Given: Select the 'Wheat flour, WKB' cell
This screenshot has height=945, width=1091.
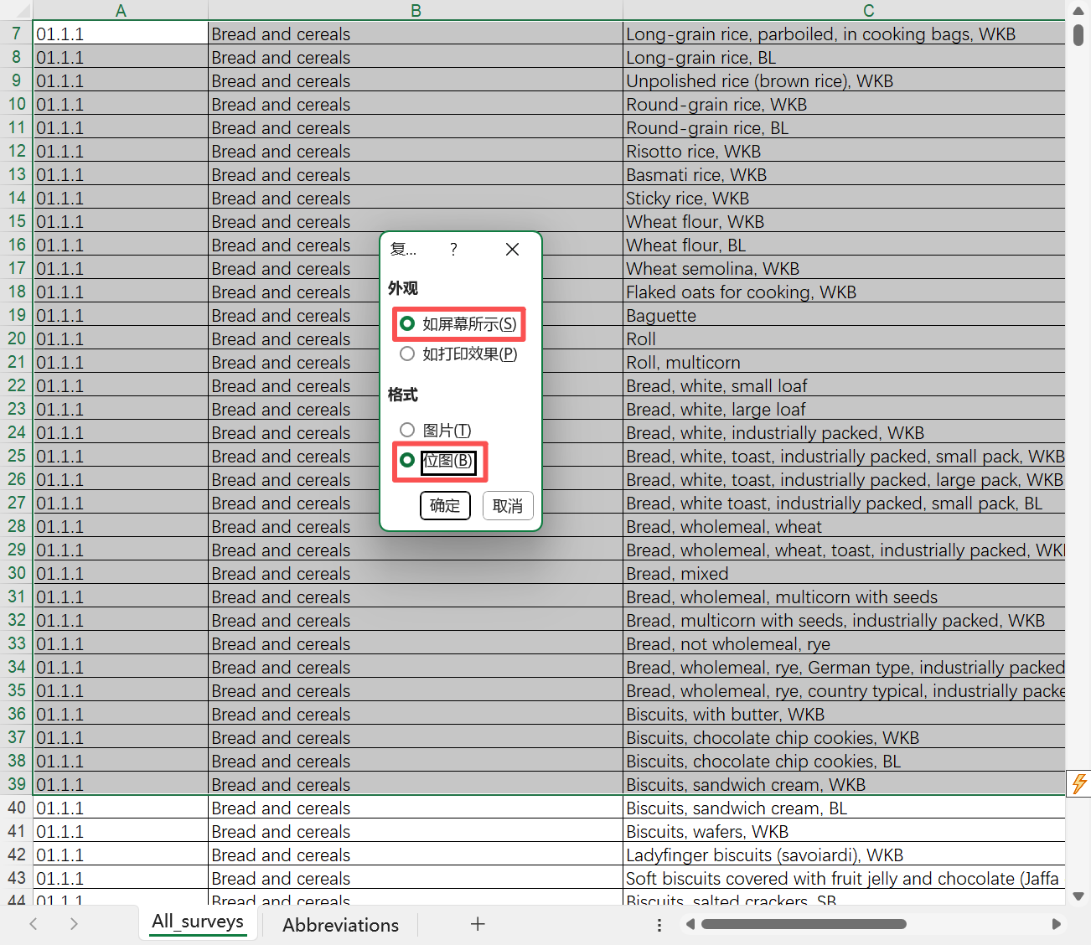Looking at the screenshot, I should [844, 221].
